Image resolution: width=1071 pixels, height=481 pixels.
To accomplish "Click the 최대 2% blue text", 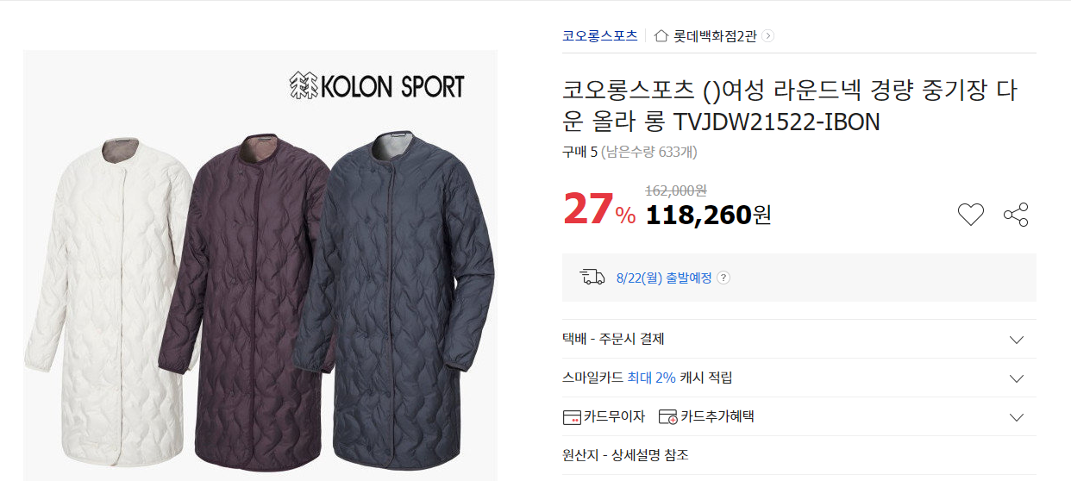I will (651, 378).
